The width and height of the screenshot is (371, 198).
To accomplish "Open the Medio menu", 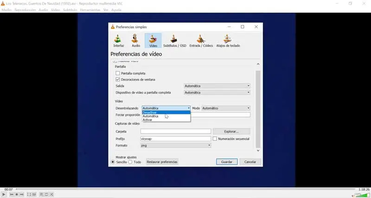I will [6, 10].
